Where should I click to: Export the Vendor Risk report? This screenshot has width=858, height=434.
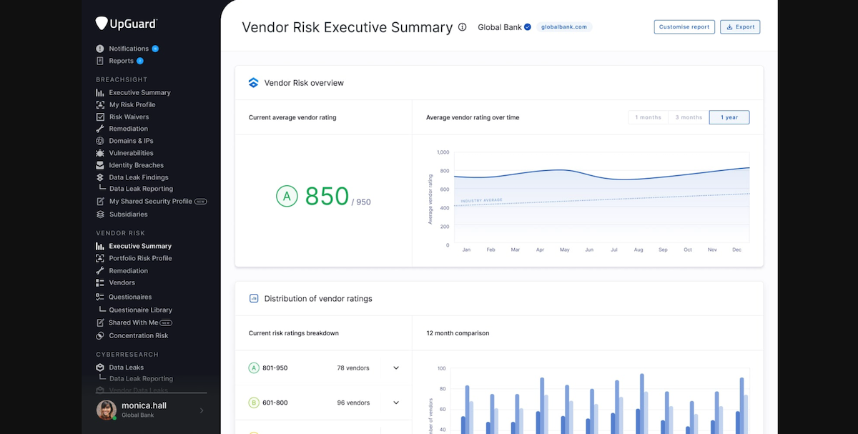[x=740, y=26]
